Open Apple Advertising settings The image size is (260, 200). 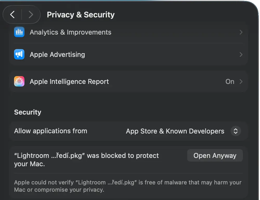click(x=57, y=54)
